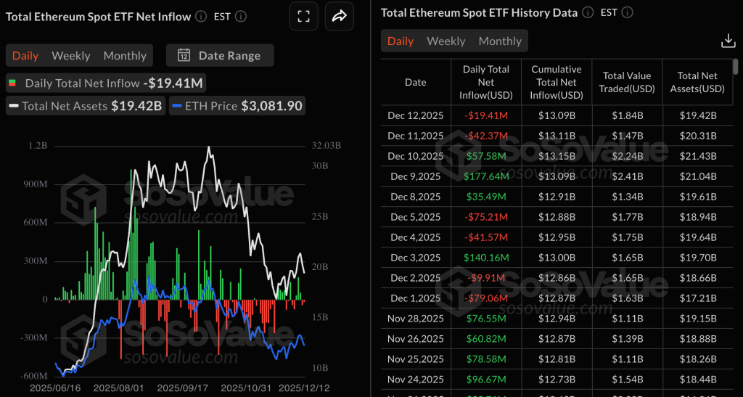Click the share arrow icon above chart
Screen dimensions: 743x397
[x=338, y=17]
